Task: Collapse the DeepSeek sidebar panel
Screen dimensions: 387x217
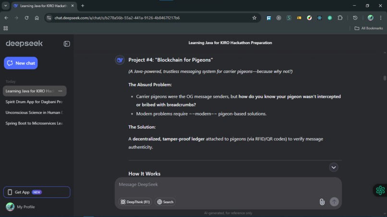Action: [67, 44]
